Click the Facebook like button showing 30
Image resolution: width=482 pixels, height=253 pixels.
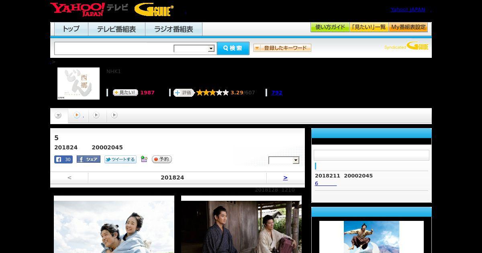pyautogui.click(x=63, y=159)
